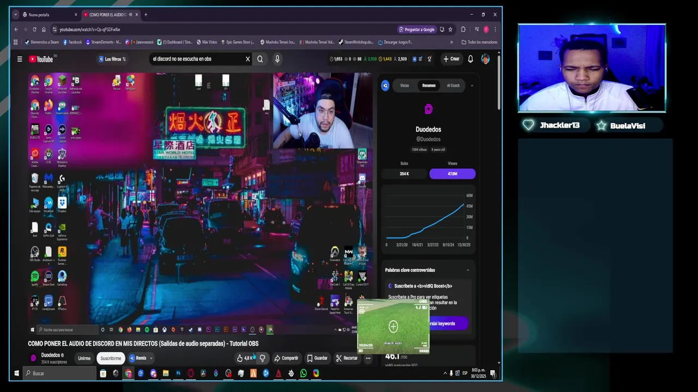Screen dimensions: 698x392
Task: Run search with the magnifier icon
Action: [x=260, y=59]
